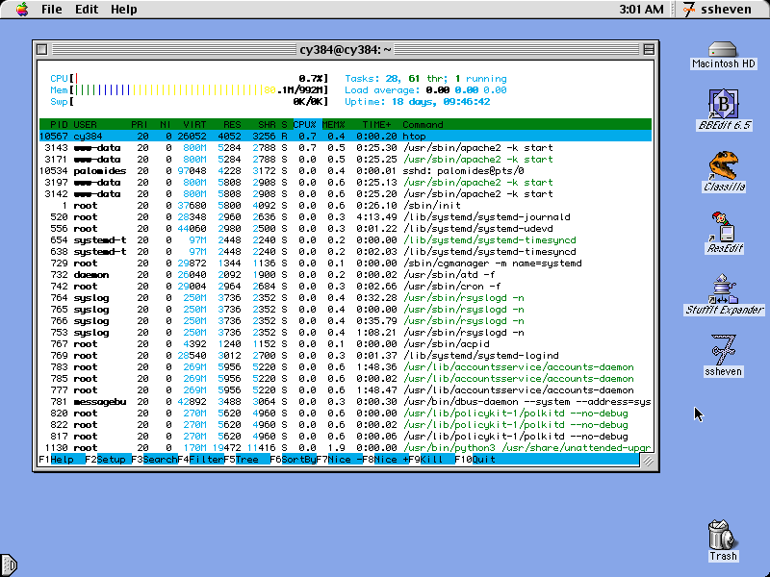Click the Classilla browser icon

click(x=724, y=166)
